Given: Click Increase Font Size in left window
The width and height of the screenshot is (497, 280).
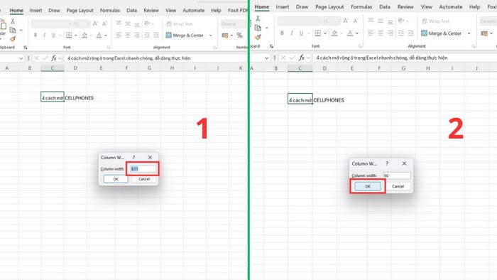Looking at the screenshot, I should coord(95,23).
